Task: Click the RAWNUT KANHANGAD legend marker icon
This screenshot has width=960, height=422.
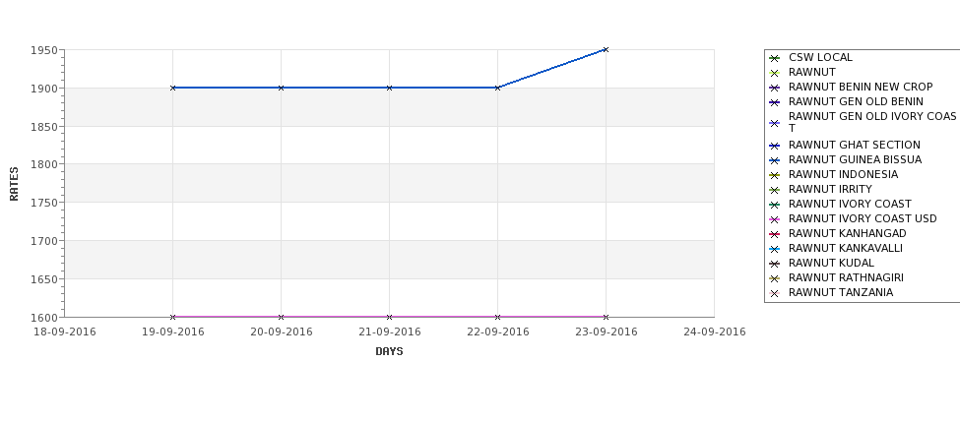Action: [774, 234]
